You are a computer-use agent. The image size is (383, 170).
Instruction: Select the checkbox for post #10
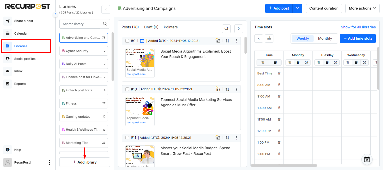[127, 89]
